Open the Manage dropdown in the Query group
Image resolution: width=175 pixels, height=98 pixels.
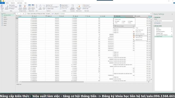pos(12,9)
